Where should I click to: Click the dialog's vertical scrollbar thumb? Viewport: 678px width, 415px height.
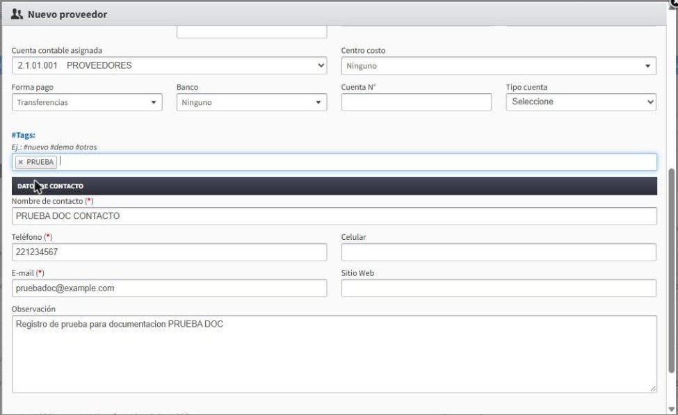click(x=671, y=270)
